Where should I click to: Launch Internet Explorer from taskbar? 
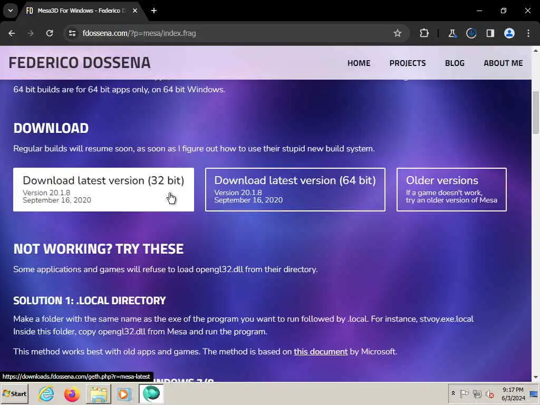click(x=46, y=394)
